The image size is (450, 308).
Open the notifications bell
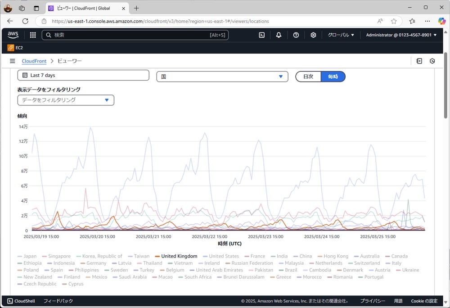(x=279, y=35)
